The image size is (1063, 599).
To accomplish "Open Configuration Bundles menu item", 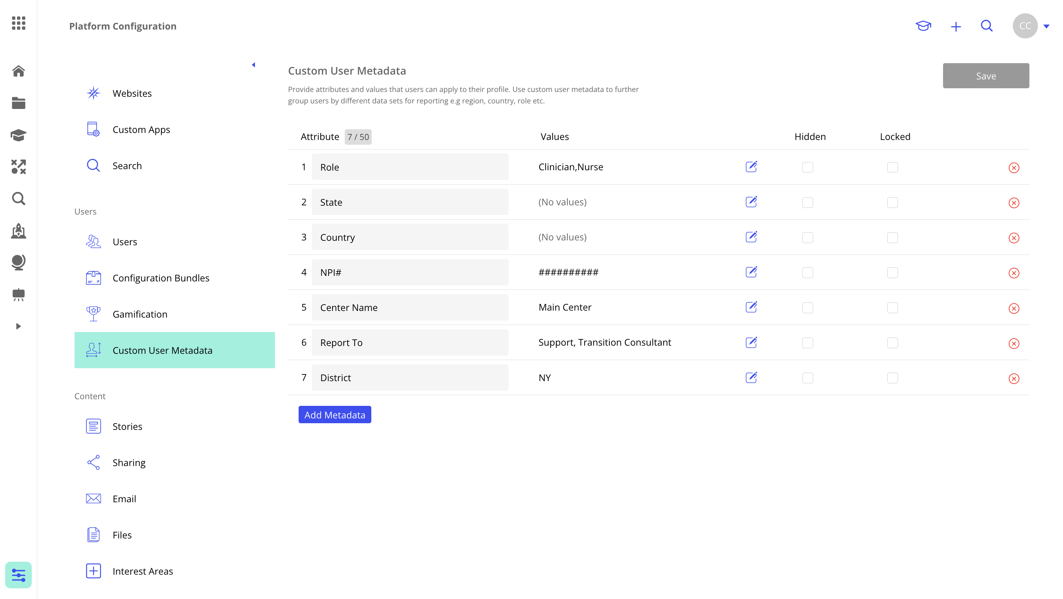I will (161, 278).
